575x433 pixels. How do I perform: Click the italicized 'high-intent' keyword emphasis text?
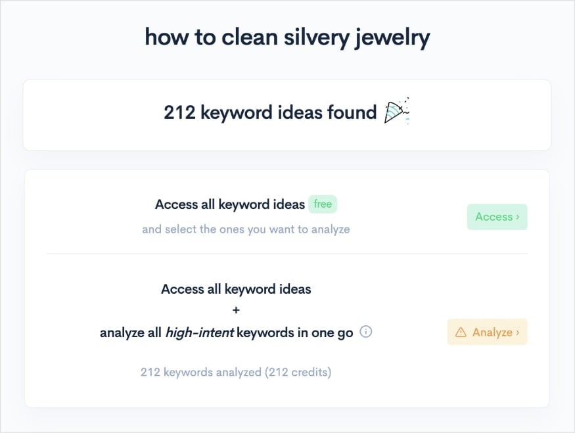pyautogui.click(x=198, y=332)
